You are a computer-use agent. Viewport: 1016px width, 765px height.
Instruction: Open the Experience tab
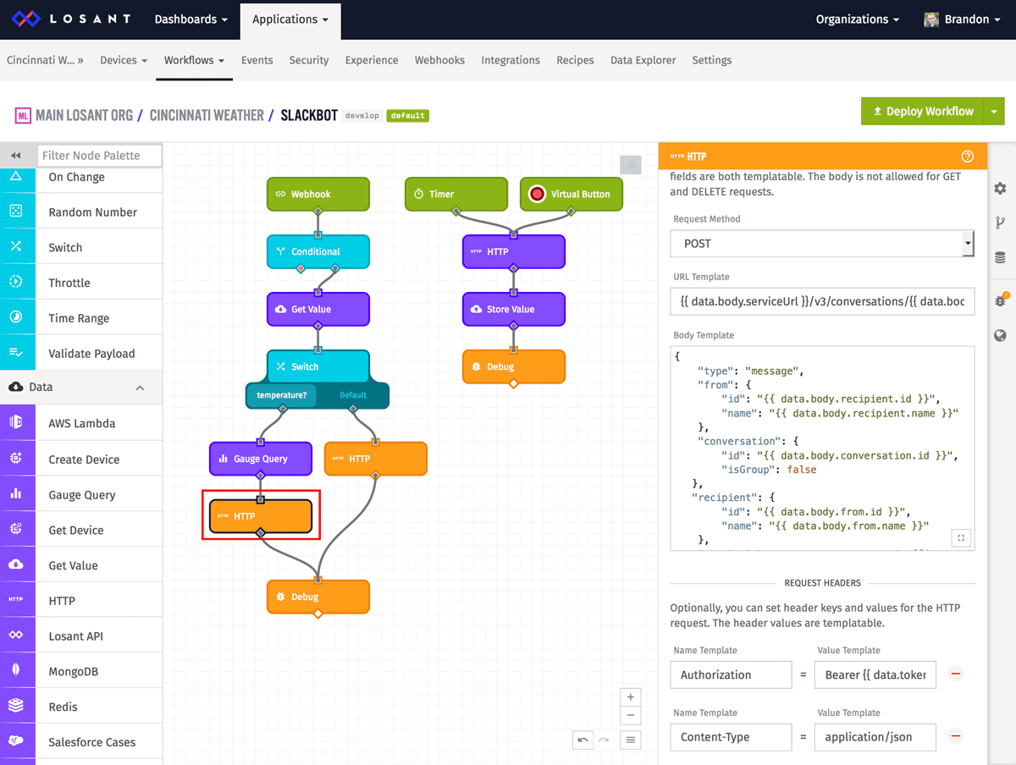tap(372, 60)
